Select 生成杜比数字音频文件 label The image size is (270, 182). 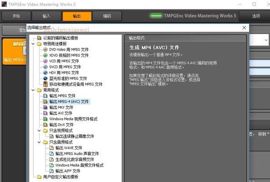(75, 159)
